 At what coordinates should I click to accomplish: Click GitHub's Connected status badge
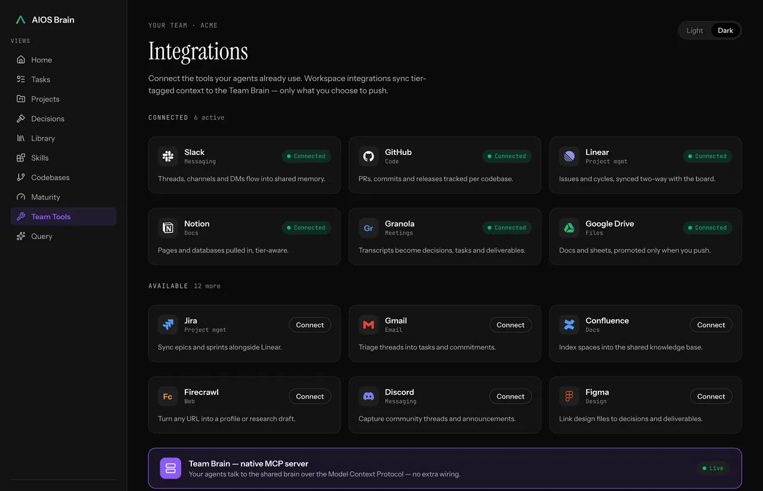(x=507, y=156)
